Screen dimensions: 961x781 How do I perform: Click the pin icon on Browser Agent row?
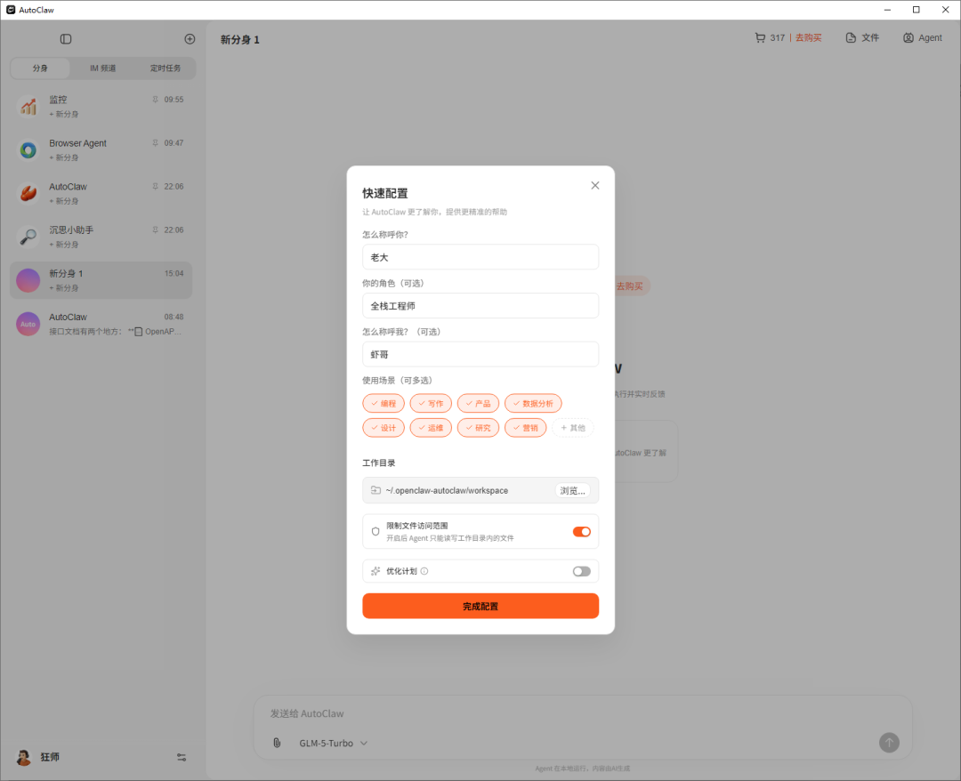155,142
